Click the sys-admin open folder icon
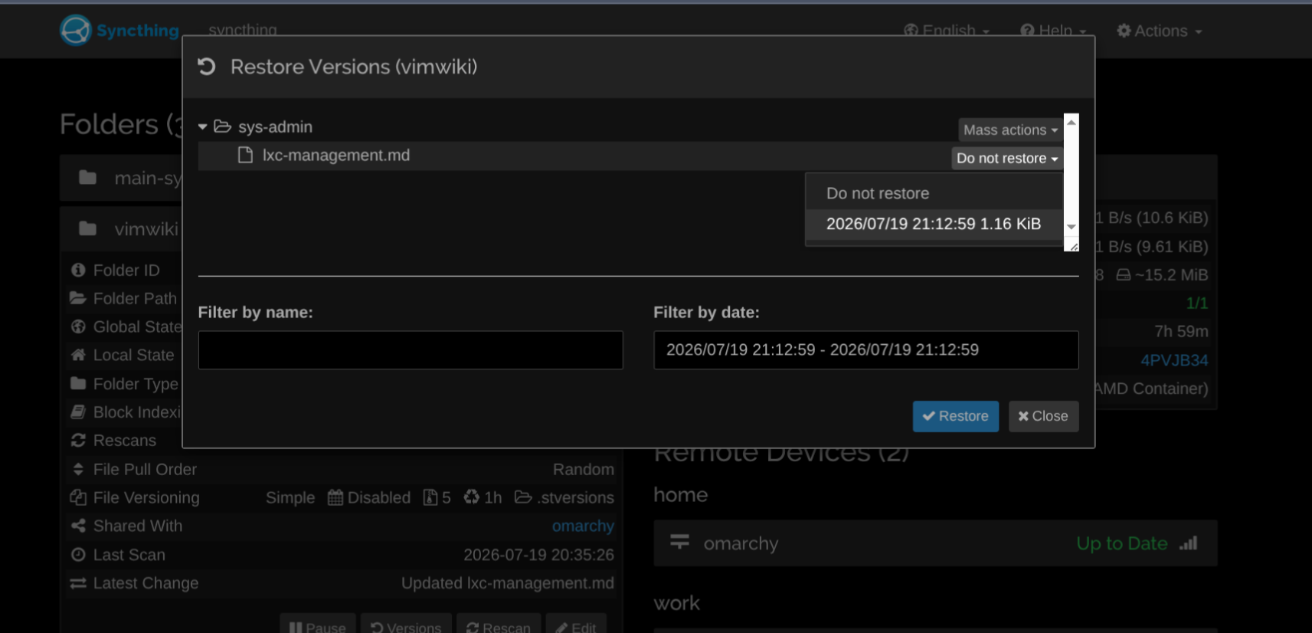This screenshot has width=1312, height=633. coord(222,126)
